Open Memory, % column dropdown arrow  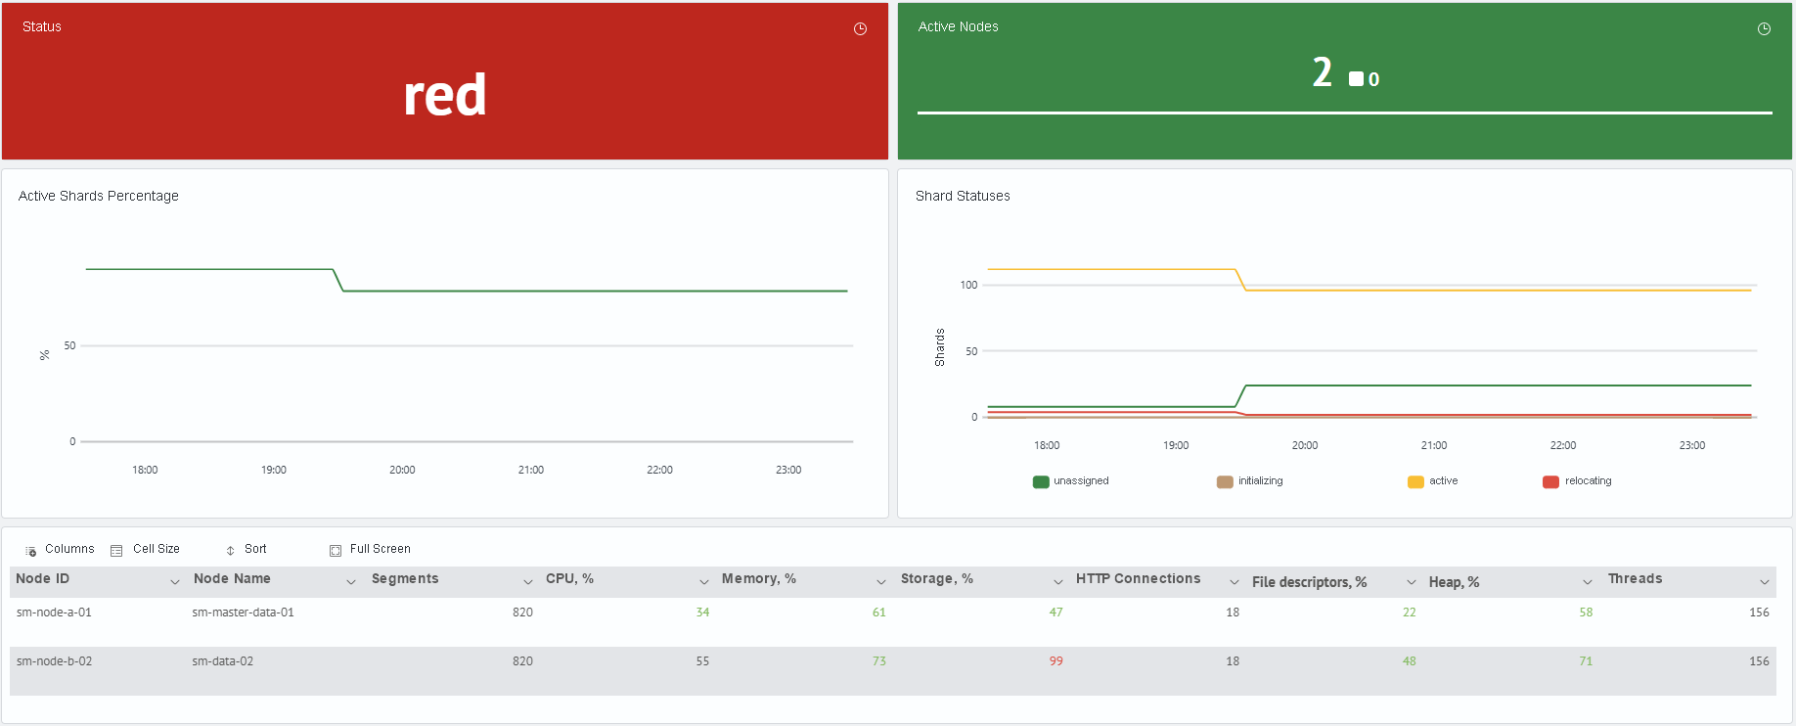(881, 582)
